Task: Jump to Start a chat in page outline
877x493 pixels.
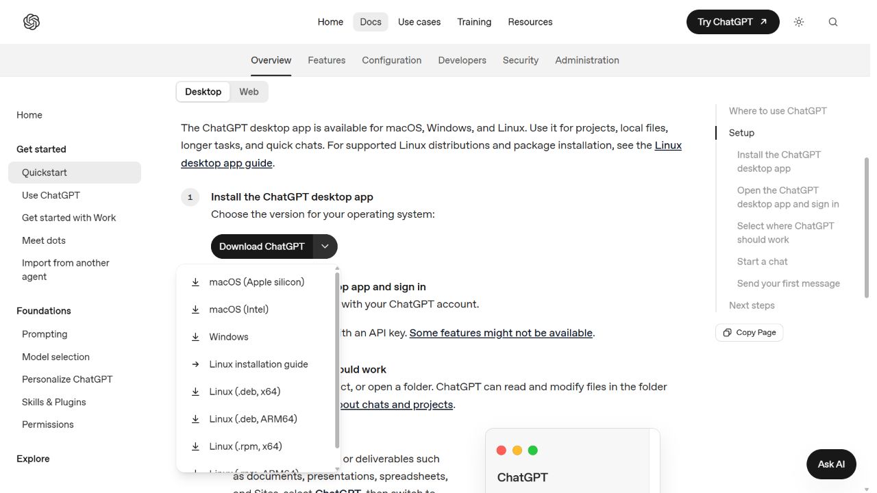Action: point(763,262)
